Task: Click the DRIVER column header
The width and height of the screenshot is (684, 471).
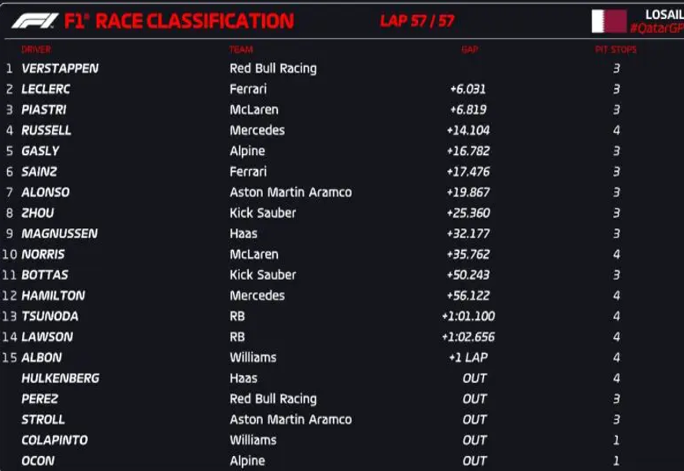Action: point(36,50)
